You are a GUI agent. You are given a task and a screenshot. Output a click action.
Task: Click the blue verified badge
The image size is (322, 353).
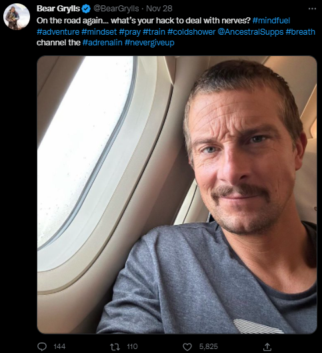86,9
